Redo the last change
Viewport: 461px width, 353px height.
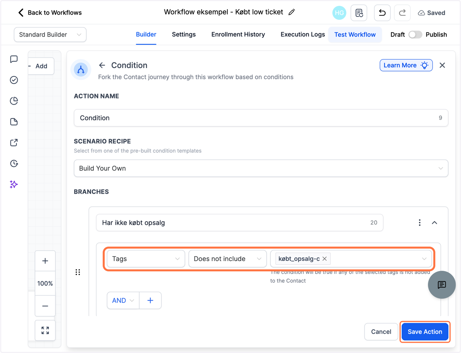tap(402, 13)
